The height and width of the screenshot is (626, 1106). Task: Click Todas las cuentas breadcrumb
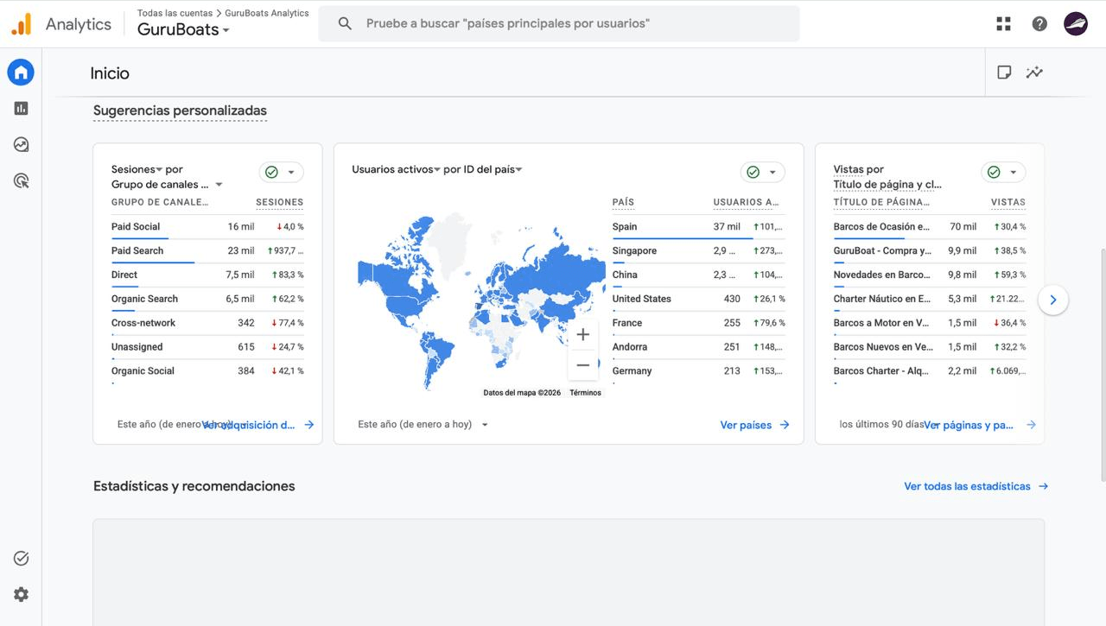click(175, 13)
